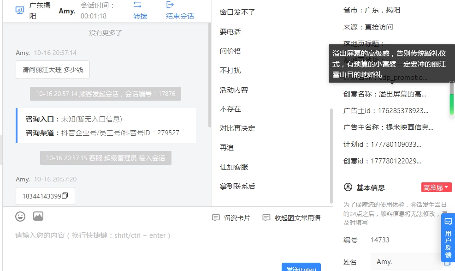
Task: Click the 用户反馈 feedback chat icon
Action: click(448, 222)
